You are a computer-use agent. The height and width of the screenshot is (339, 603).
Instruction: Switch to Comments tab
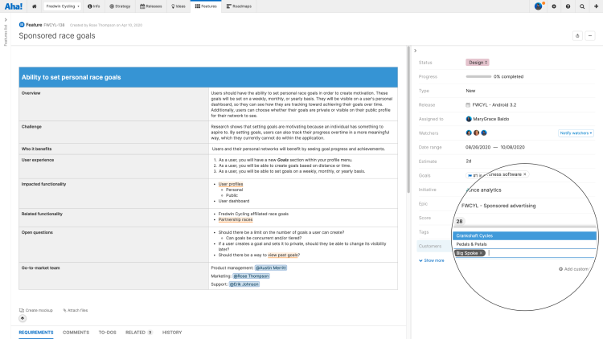click(76, 333)
